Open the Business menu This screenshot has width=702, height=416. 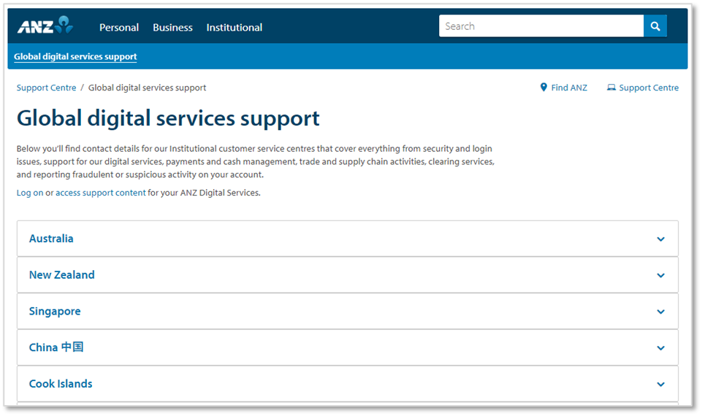point(172,28)
